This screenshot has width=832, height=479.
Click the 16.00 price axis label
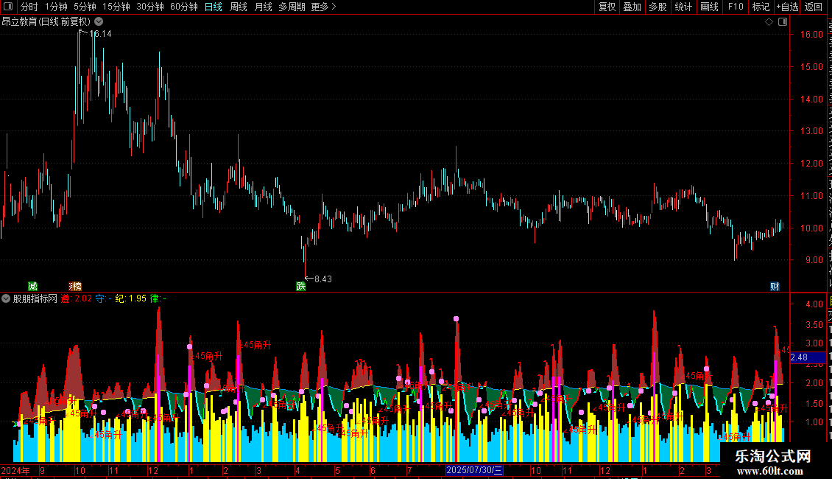click(811, 34)
